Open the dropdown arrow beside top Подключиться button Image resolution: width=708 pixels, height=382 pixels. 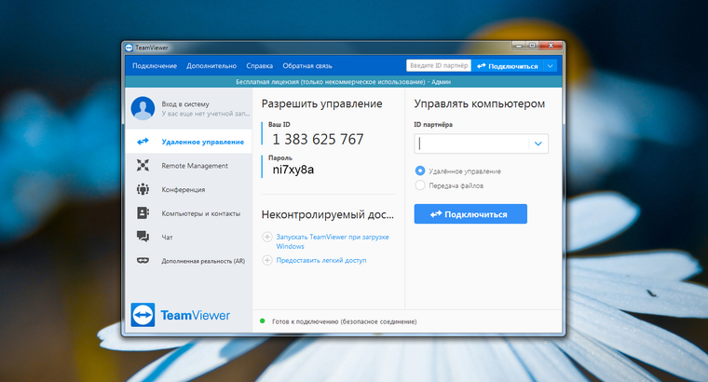pos(550,66)
